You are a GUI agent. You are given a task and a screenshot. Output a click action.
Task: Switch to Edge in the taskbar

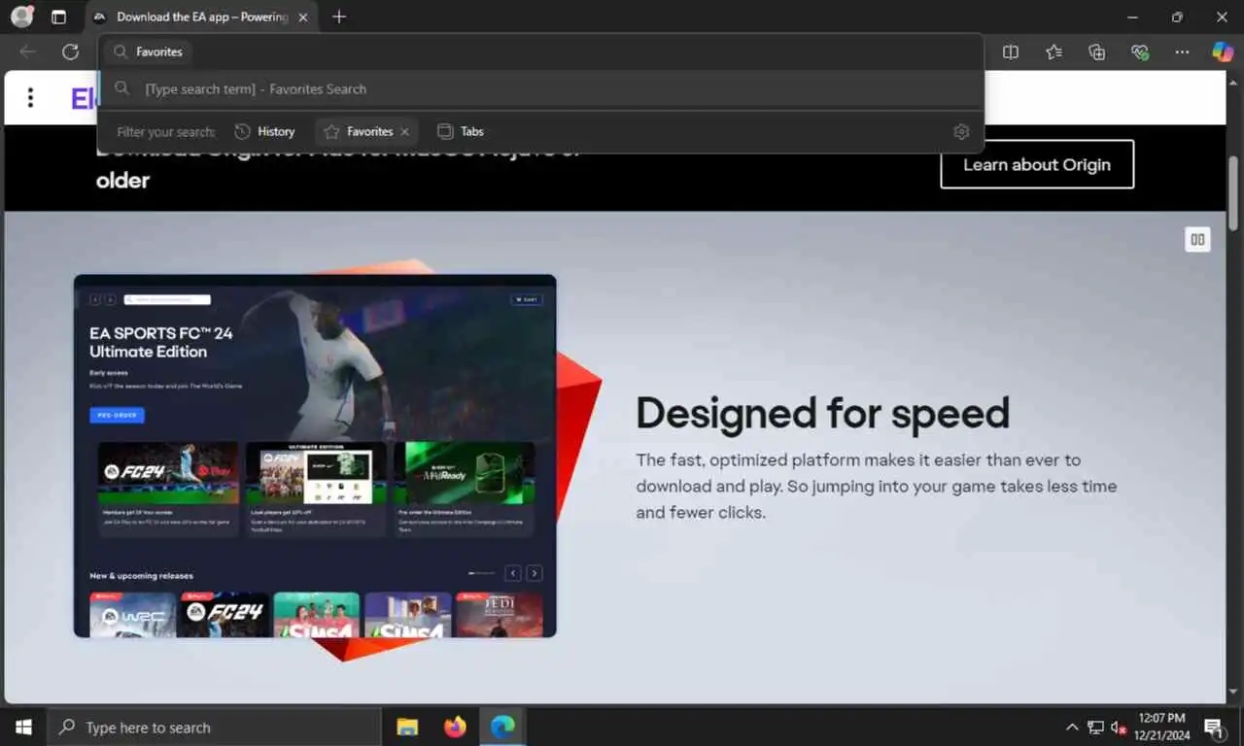coord(502,727)
